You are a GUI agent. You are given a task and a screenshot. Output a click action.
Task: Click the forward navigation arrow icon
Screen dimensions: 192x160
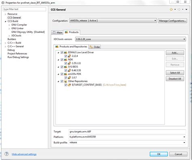[179, 9]
